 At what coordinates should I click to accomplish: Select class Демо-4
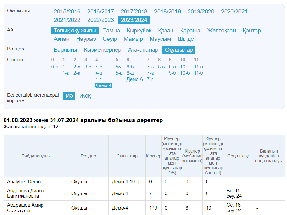(103, 85)
